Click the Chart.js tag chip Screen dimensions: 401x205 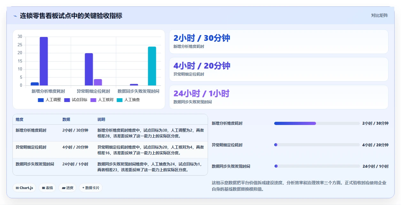click(24, 188)
